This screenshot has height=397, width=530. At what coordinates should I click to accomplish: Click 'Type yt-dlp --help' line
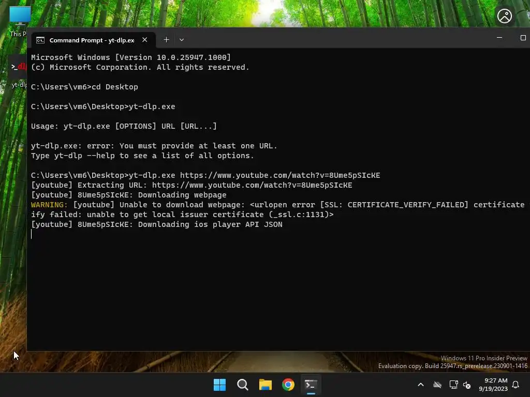[142, 155]
